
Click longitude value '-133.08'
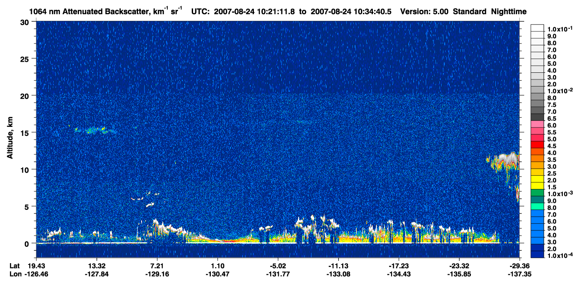[338, 274]
